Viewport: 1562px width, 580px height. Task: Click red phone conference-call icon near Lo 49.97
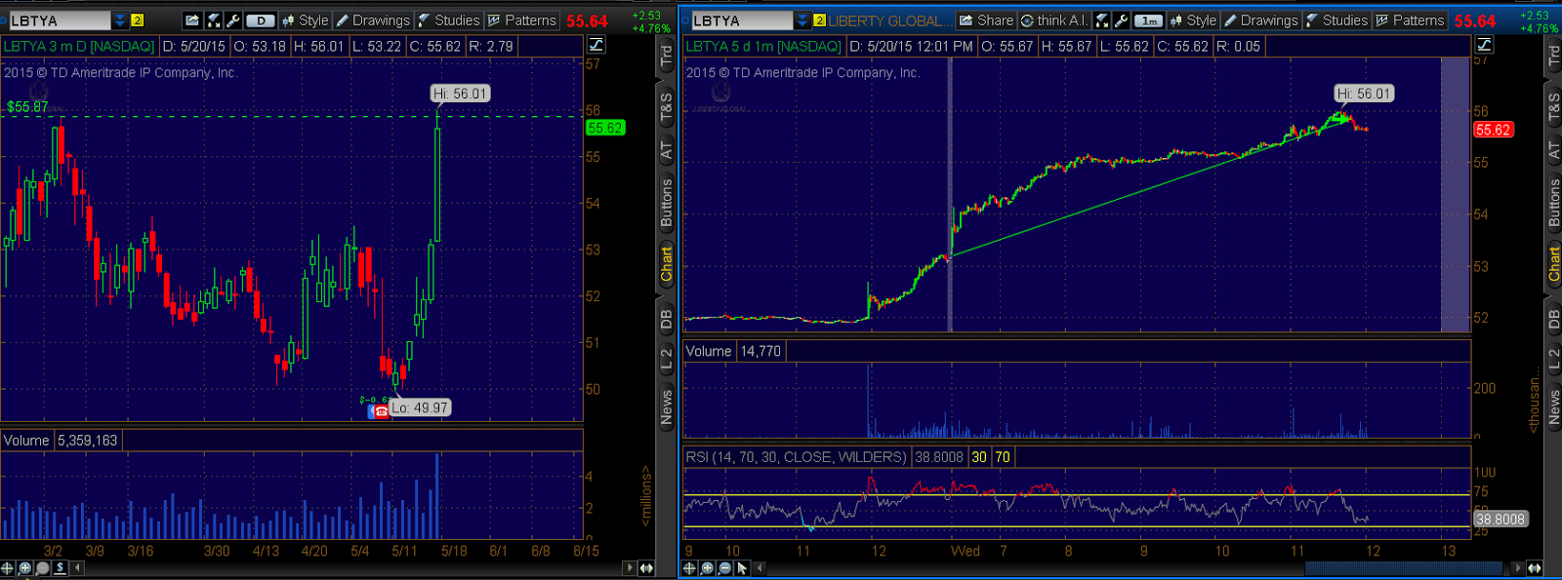[x=381, y=410]
